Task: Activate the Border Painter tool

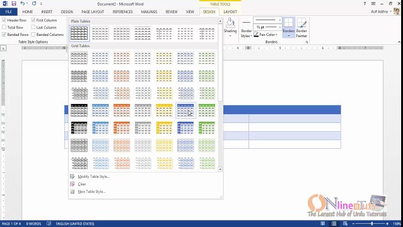Action: point(301,28)
